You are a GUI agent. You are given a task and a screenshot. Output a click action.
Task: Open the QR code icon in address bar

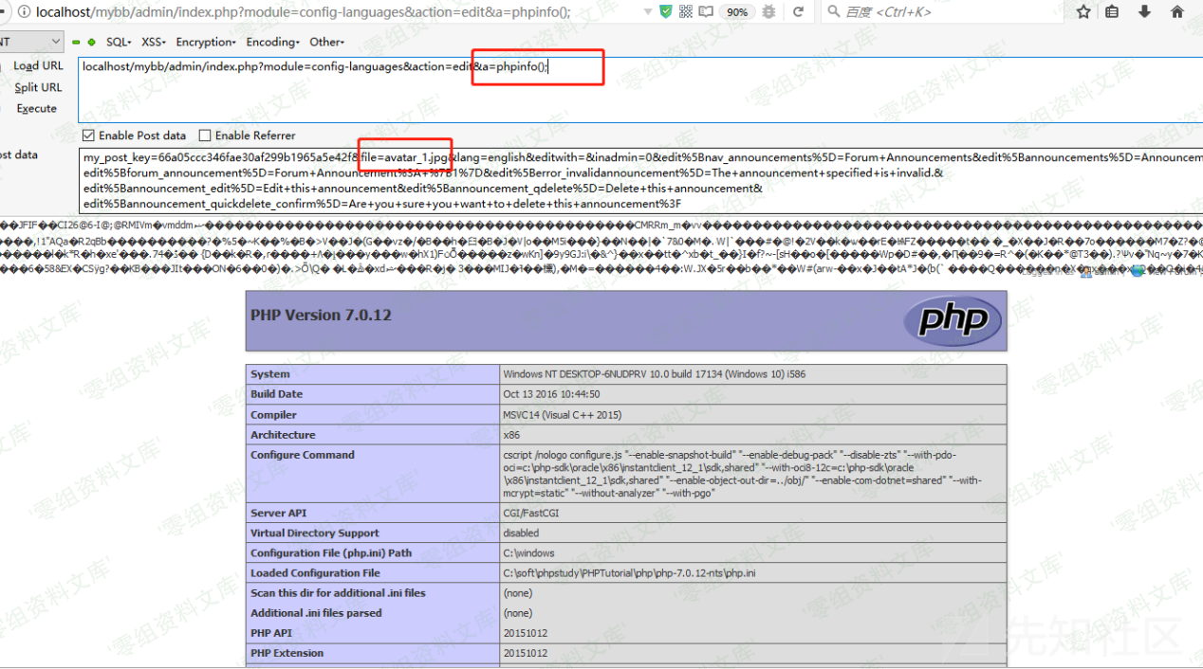686,12
